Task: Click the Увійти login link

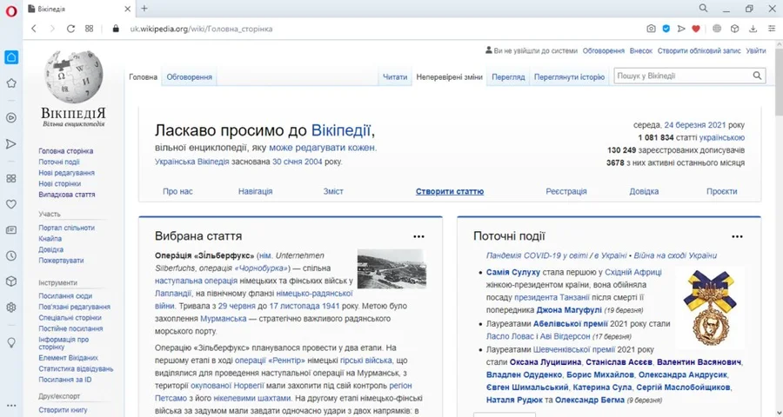Action: (756, 51)
